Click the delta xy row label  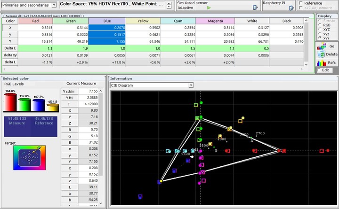pyautogui.click(x=10, y=55)
